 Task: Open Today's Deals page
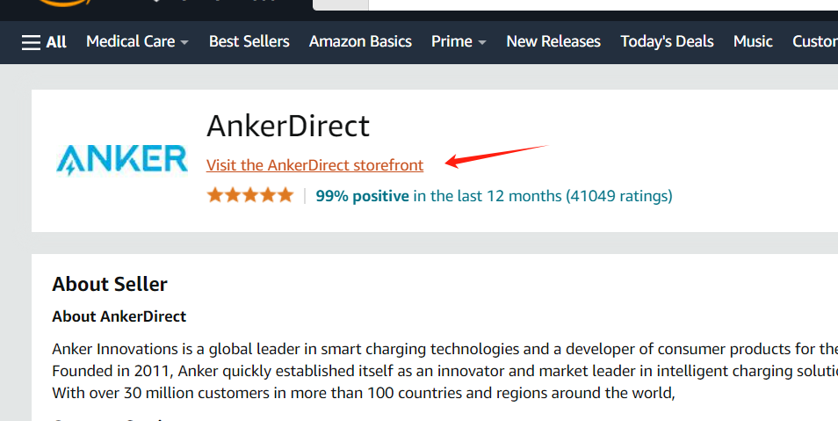click(x=667, y=41)
